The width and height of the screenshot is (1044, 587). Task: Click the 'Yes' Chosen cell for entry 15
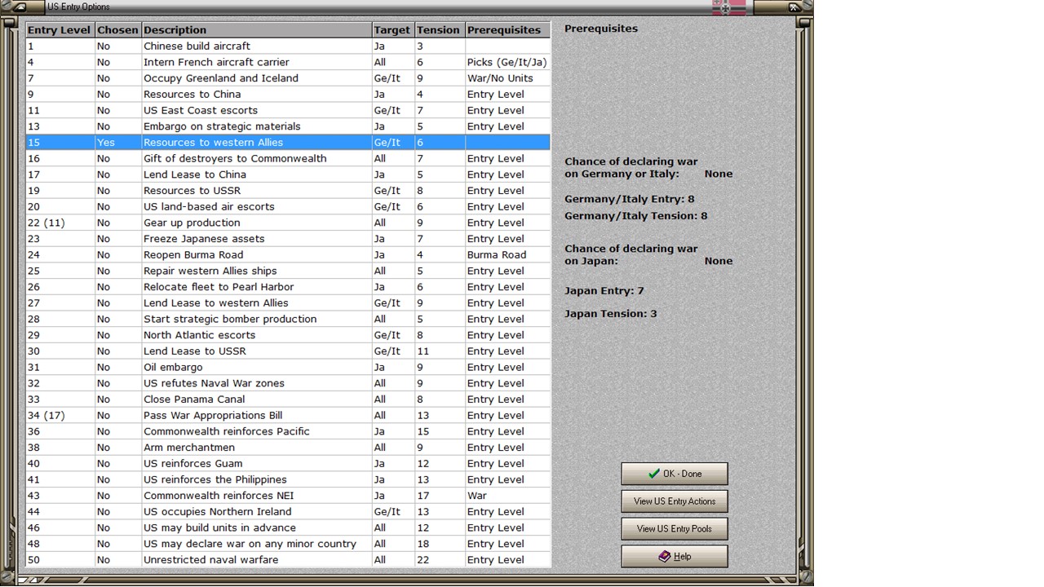[x=118, y=143]
